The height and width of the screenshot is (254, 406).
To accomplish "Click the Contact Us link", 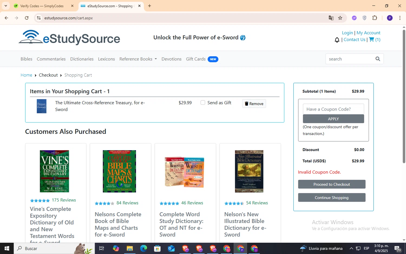I will click(x=354, y=40).
